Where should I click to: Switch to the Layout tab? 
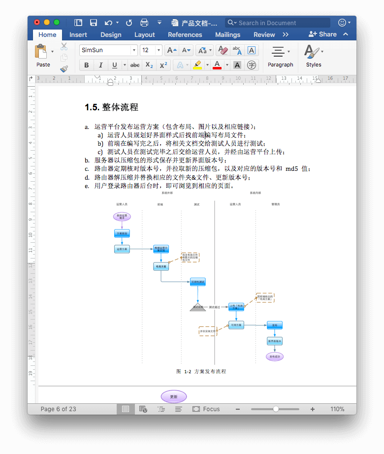pos(144,34)
